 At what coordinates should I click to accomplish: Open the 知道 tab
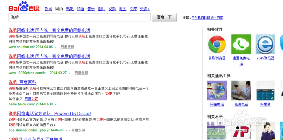click(x=80, y=9)
